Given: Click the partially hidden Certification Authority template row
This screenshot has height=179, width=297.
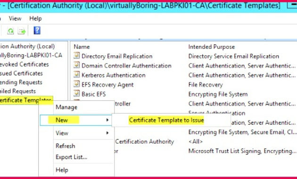Looking at the screenshot, I should pos(145,141).
